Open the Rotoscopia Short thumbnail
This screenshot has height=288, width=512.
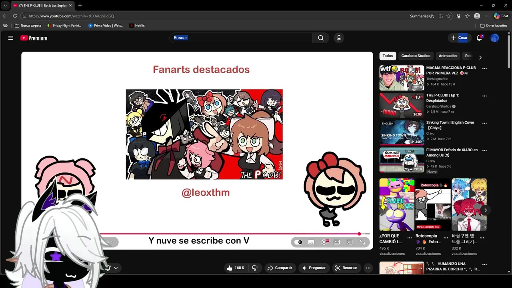(433, 204)
